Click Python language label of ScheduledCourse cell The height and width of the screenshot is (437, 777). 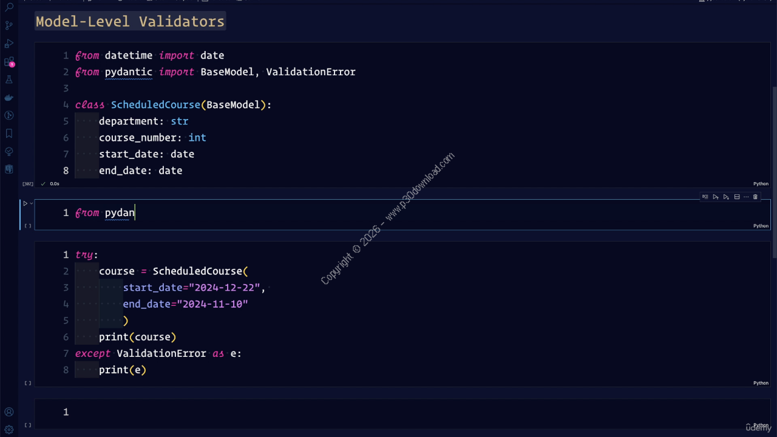pos(761,184)
